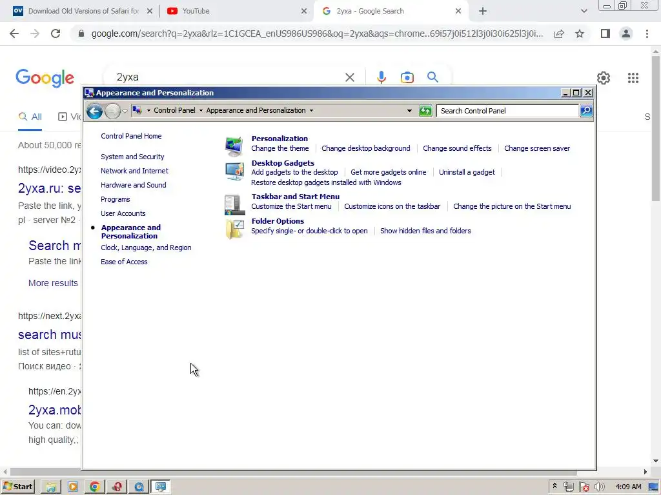Open media player from the taskbar

72,487
